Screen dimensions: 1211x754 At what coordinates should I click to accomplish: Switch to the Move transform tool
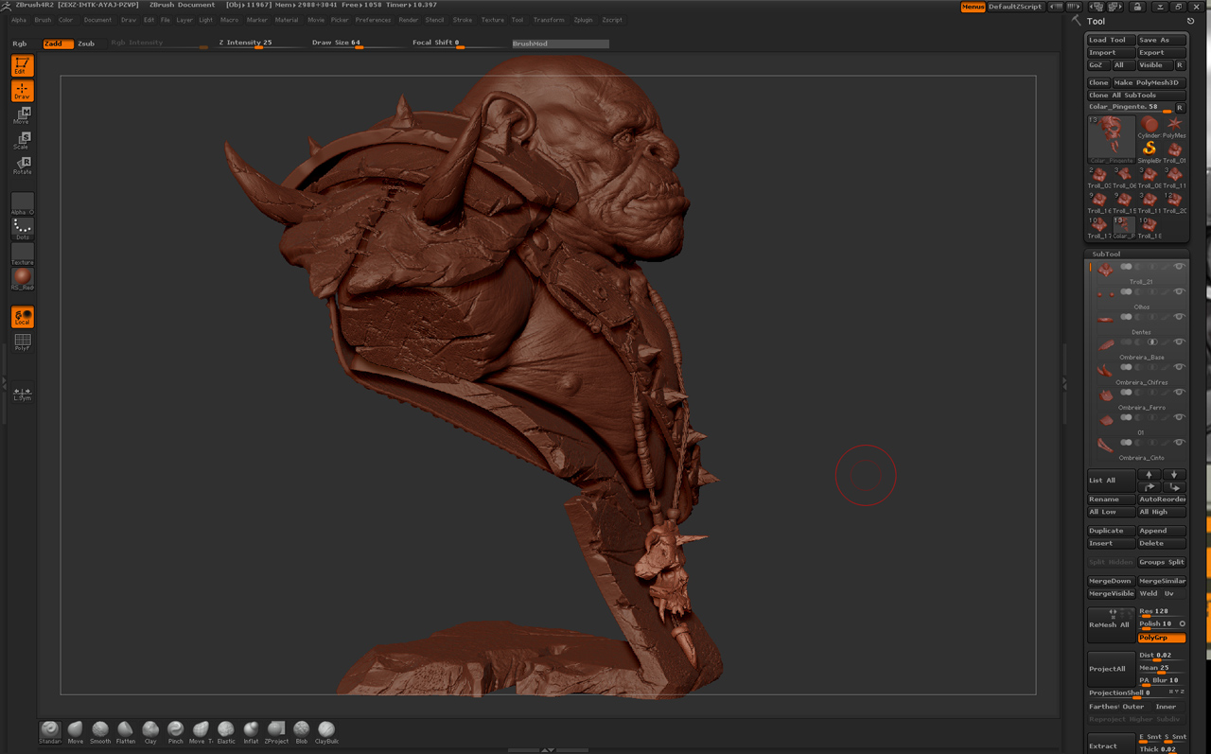(22, 116)
